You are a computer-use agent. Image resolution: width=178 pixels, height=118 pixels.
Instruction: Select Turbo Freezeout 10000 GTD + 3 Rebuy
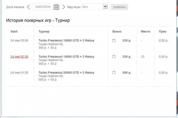pos(66,41)
